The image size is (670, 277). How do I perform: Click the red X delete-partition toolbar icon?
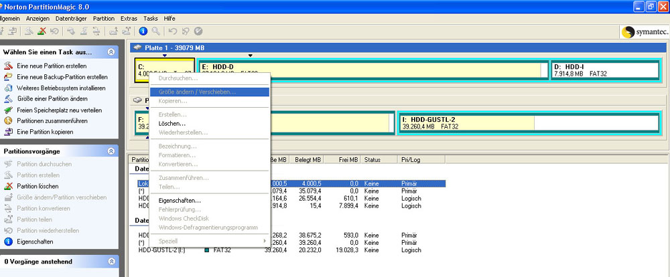[42, 31]
